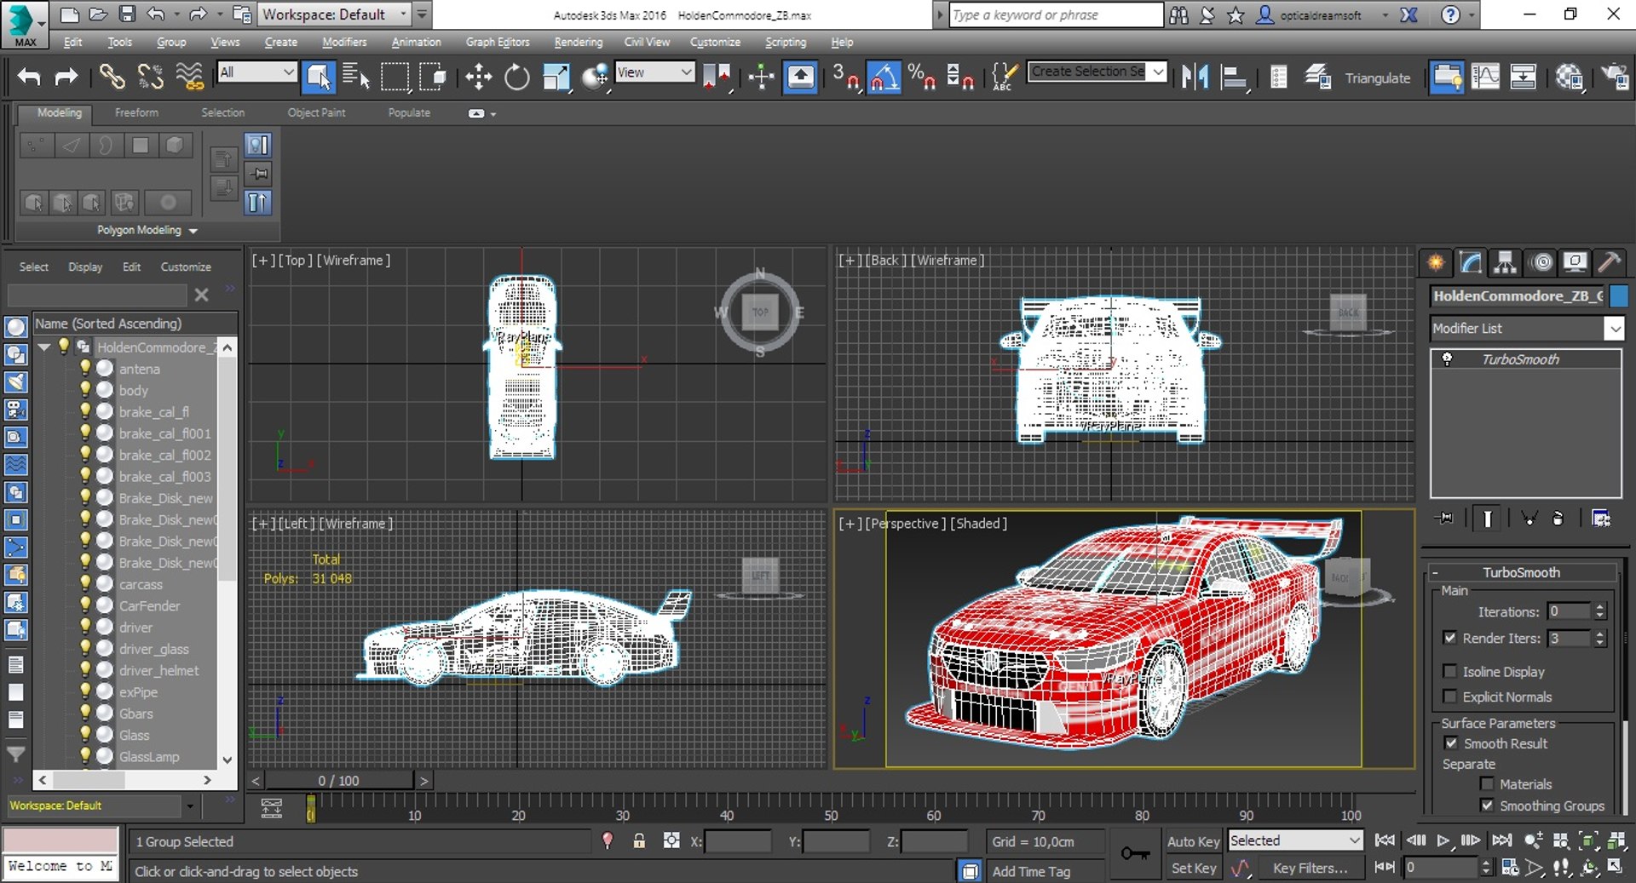Image resolution: width=1636 pixels, height=883 pixels.
Task: Click the Select Object arrow tool
Action: [x=319, y=77]
